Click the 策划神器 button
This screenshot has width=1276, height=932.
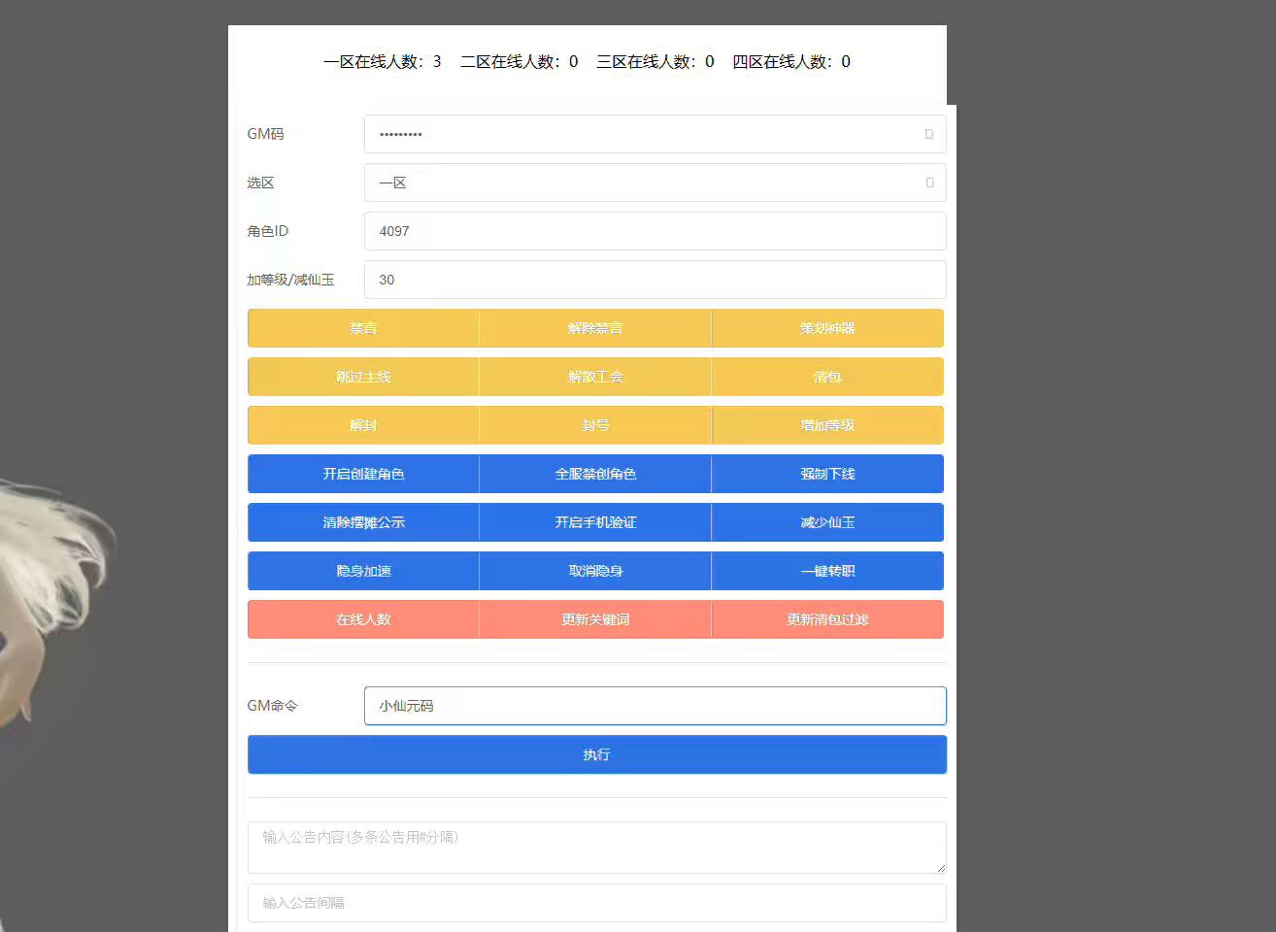click(x=827, y=328)
